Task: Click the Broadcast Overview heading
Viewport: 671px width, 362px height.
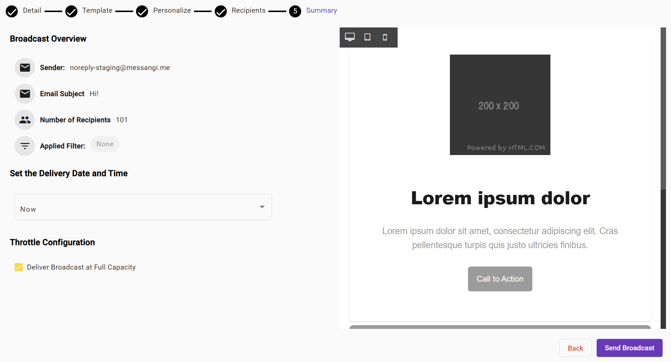Action: point(48,39)
